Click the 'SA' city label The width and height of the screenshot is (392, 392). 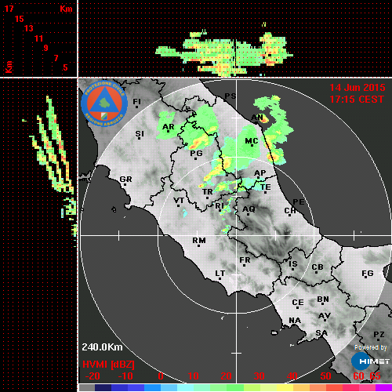pos(321,333)
